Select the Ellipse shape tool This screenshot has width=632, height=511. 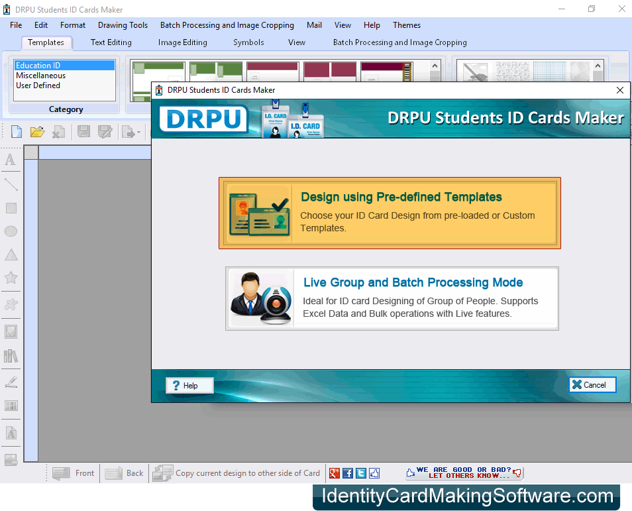[11, 231]
